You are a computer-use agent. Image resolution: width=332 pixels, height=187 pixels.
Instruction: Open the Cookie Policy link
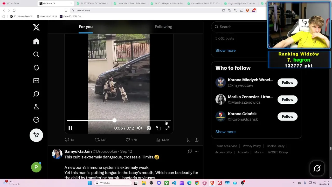pyautogui.click(x=275, y=146)
